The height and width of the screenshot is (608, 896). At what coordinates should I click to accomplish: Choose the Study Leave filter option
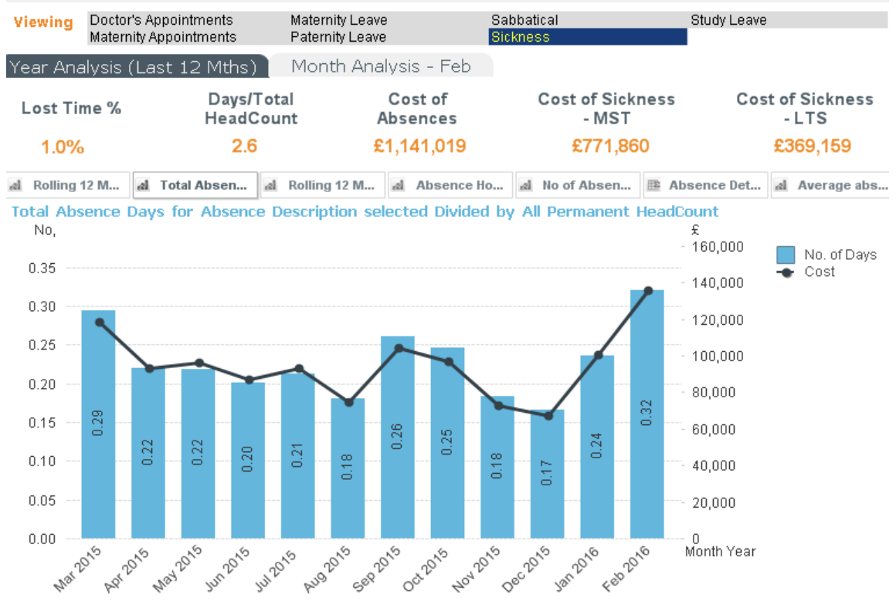tap(728, 20)
